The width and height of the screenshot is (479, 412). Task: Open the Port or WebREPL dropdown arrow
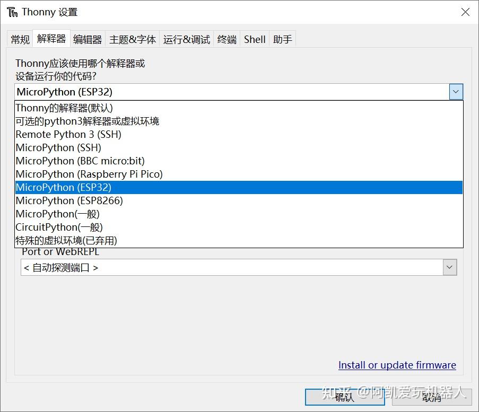point(449,267)
